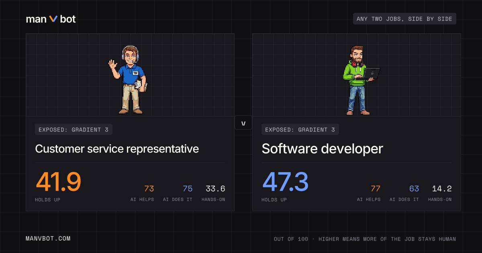Click the man v bot logo

(51, 19)
